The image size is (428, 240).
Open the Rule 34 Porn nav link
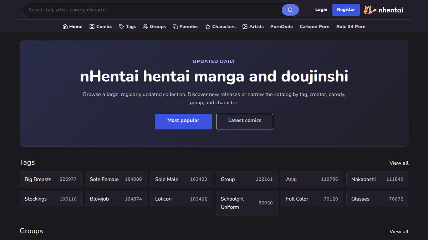pyautogui.click(x=351, y=27)
